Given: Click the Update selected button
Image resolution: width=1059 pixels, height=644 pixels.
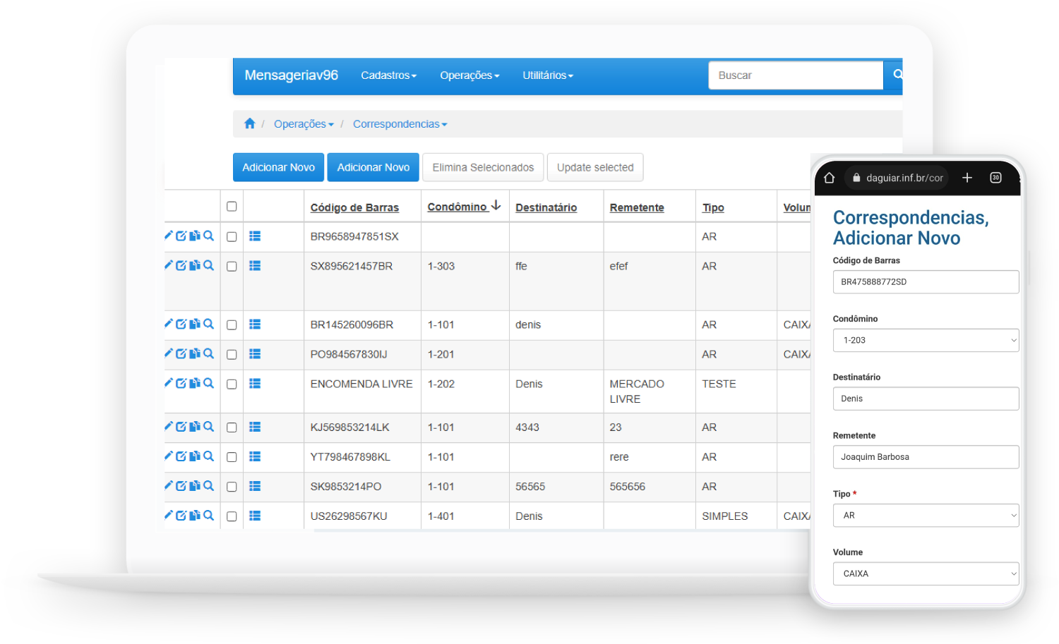Looking at the screenshot, I should [595, 167].
